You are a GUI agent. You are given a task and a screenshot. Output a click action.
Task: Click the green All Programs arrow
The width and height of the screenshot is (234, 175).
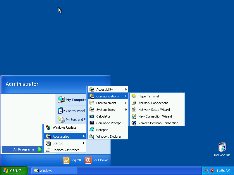[x=40, y=149]
